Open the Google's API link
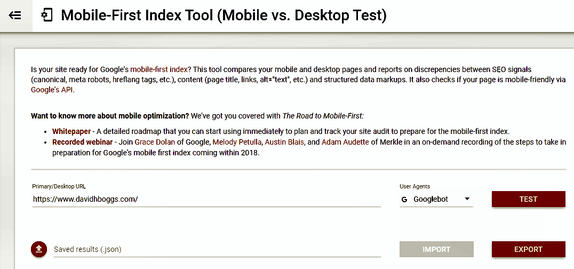 52,90
